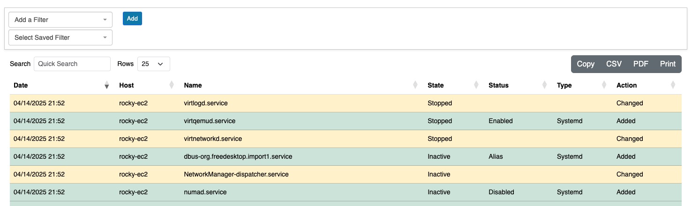The width and height of the screenshot is (692, 206).
Task: Open the Add a Filter dropdown
Action: pyautogui.click(x=60, y=20)
